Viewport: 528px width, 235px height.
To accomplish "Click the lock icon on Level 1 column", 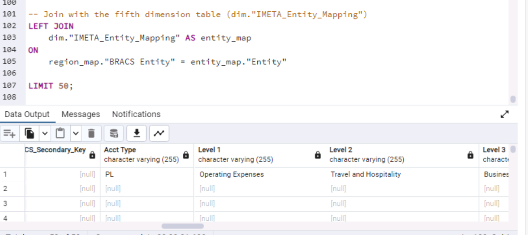I will [318, 155].
